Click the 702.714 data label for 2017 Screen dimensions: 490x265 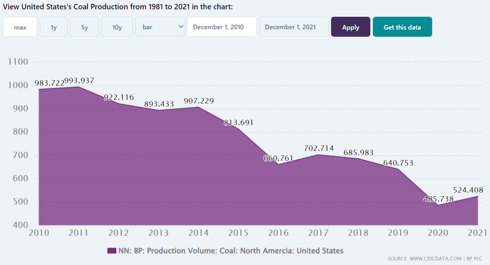(x=319, y=148)
